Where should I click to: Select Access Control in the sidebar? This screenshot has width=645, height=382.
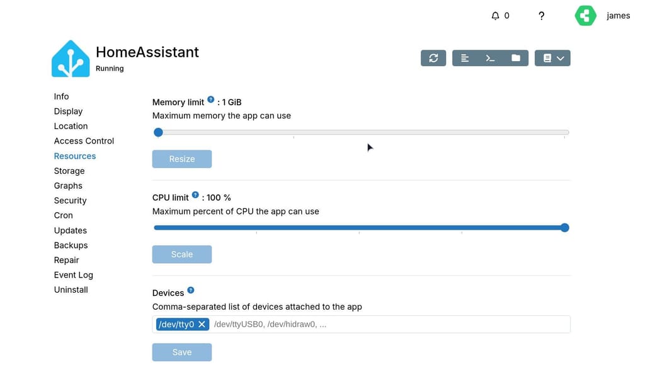click(84, 141)
